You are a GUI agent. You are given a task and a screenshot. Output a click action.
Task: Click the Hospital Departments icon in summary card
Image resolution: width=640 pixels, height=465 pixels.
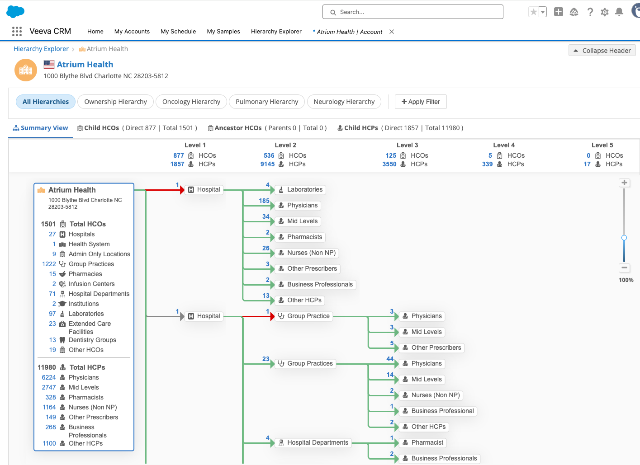[62, 294]
